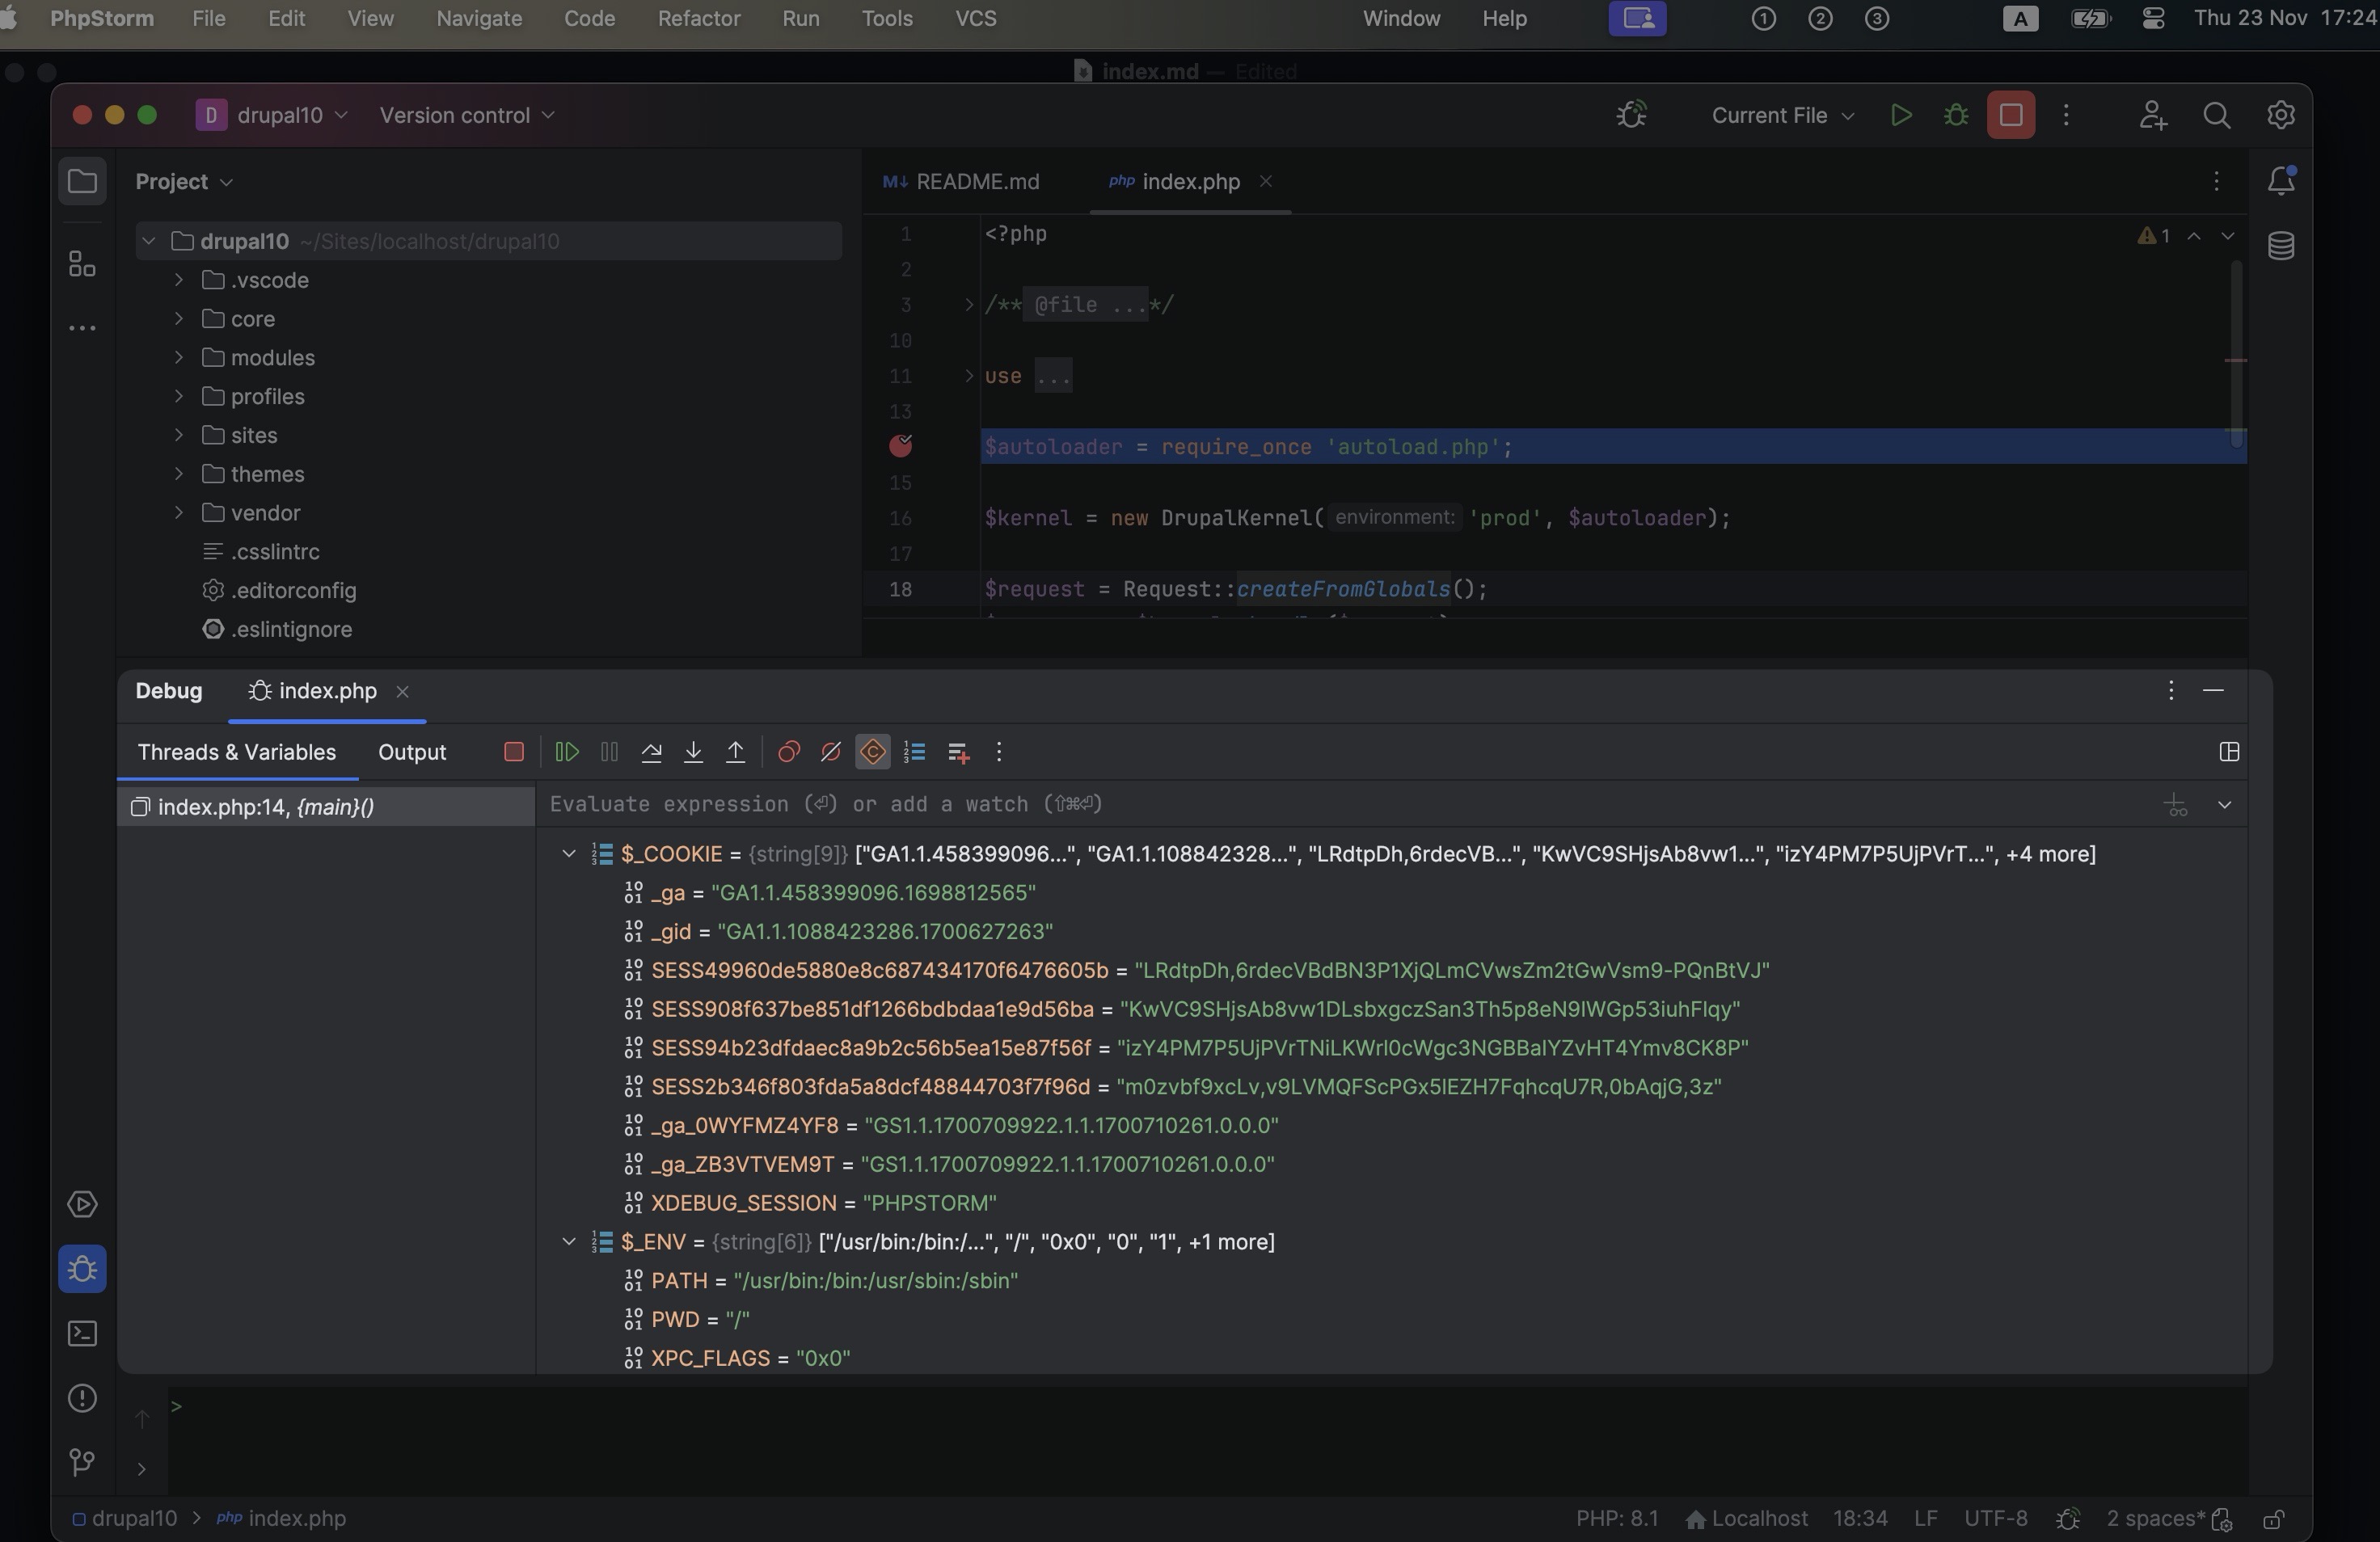The width and height of the screenshot is (2380, 1542).
Task: Open drupal10 project dropdown
Action: (x=273, y=115)
